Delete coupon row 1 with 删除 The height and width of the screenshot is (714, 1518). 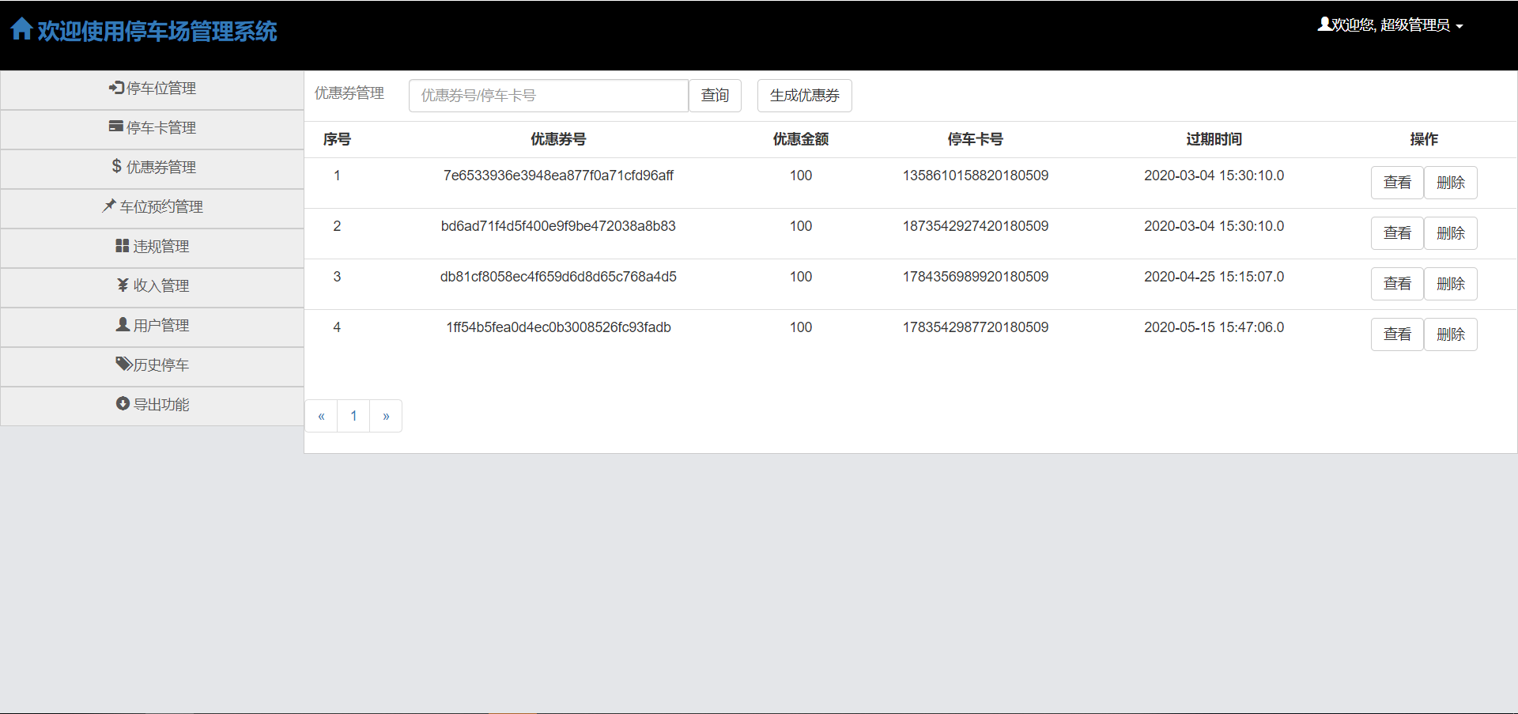pos(1451,183)
